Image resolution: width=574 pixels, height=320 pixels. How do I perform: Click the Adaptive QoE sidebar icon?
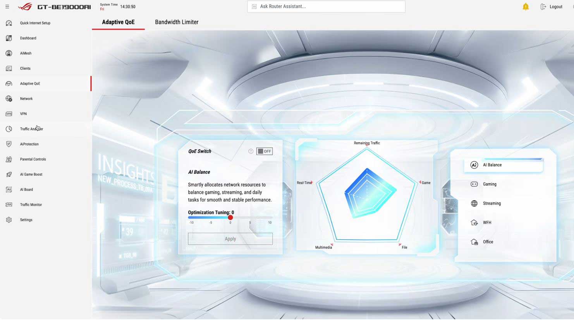point(9,83)
